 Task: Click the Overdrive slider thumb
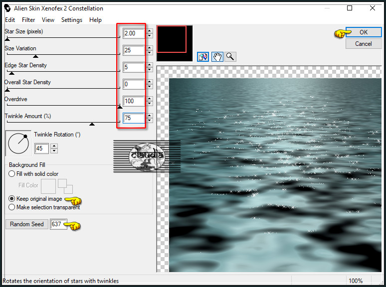click(x=120, y=107)
